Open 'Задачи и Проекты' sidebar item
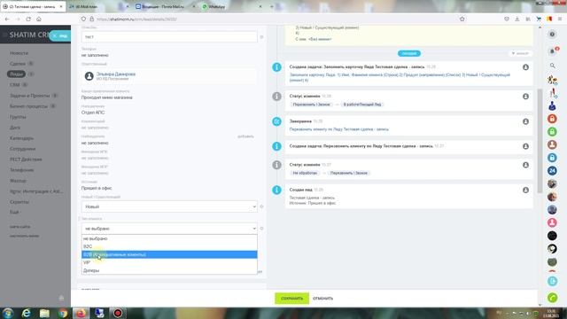Screen dimensions: 567x319 point(29,96)
